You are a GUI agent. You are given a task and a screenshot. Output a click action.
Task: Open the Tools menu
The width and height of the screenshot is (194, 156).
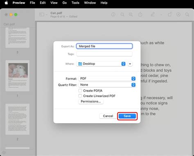point(75,3)
